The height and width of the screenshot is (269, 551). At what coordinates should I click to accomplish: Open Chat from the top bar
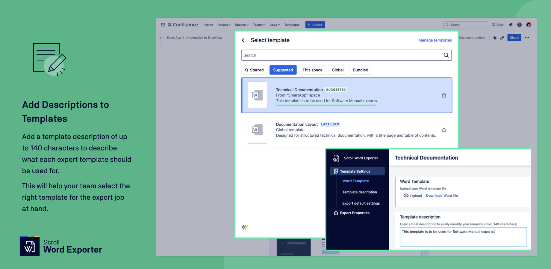point(498,25)
